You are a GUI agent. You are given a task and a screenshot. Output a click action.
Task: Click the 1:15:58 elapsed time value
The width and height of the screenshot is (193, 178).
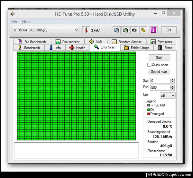[166, 155]
